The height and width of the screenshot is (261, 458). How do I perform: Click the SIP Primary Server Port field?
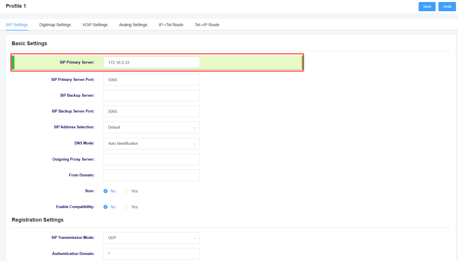(x=152, y=80)
